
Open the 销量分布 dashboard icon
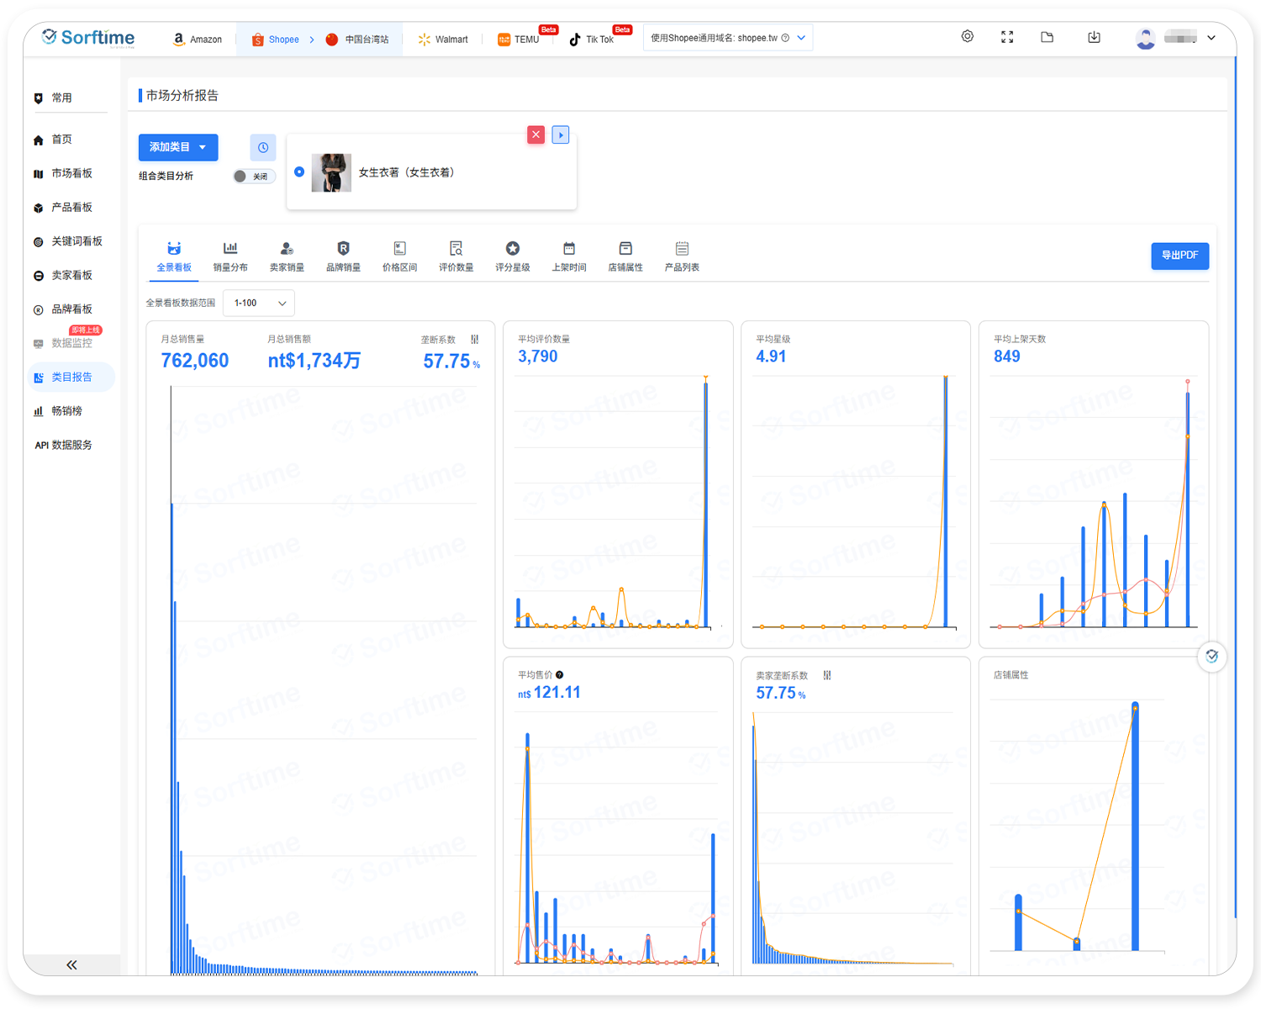(x=230, y=255)
